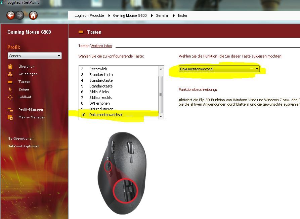Open the Profil dropdown showing General
The width and height of the screenshot is (300, 219).
point(35,56)
